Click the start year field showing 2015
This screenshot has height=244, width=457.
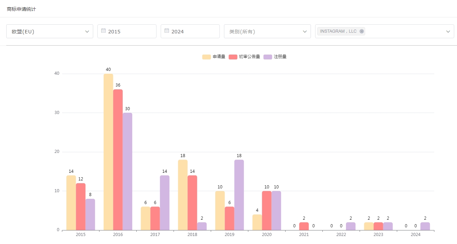(129, 31)
